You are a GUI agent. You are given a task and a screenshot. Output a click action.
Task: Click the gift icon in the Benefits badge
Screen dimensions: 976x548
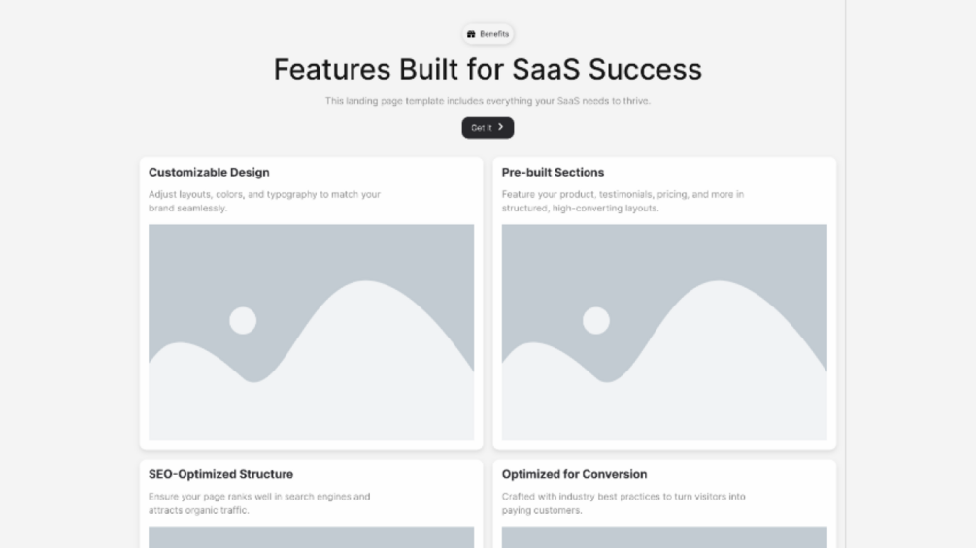471,34
